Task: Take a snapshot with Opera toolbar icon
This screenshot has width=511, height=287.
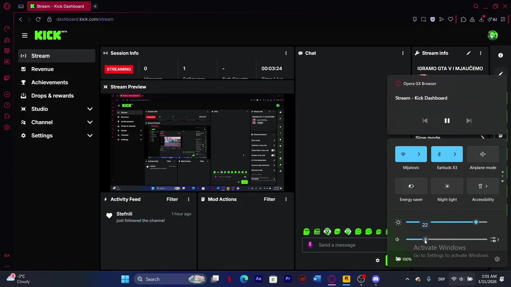Action: pos(424,19)
